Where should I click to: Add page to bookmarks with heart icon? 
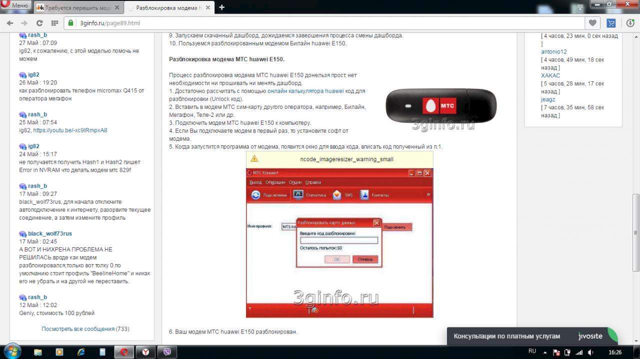592,23
